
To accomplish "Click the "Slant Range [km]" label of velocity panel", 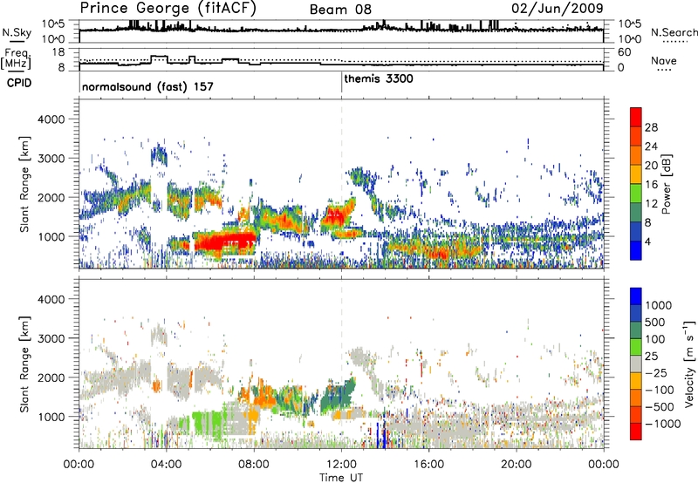I will tap(24, 364).
